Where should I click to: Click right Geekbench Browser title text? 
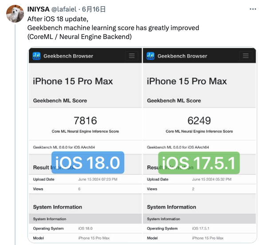click(x=182, y=56)
